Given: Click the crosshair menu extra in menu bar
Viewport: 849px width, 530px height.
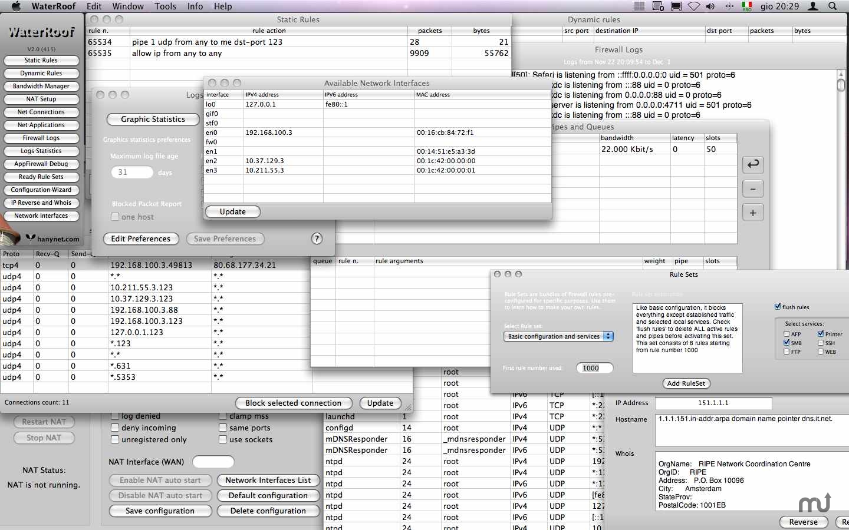Looking at the screenshot, I should pos(729,6).
